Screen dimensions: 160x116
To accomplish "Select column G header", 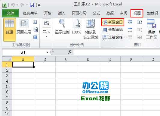I will click(x=151, y=59).
